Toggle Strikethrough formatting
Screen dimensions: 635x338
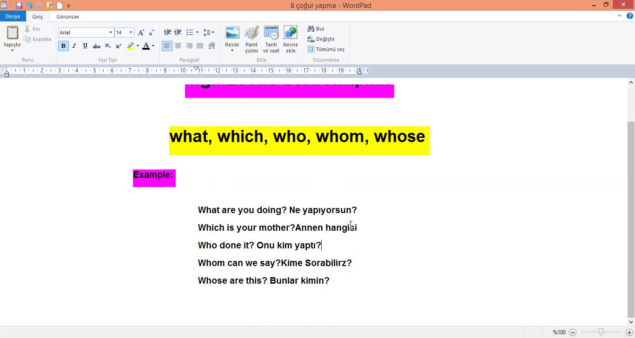[97, 46]
